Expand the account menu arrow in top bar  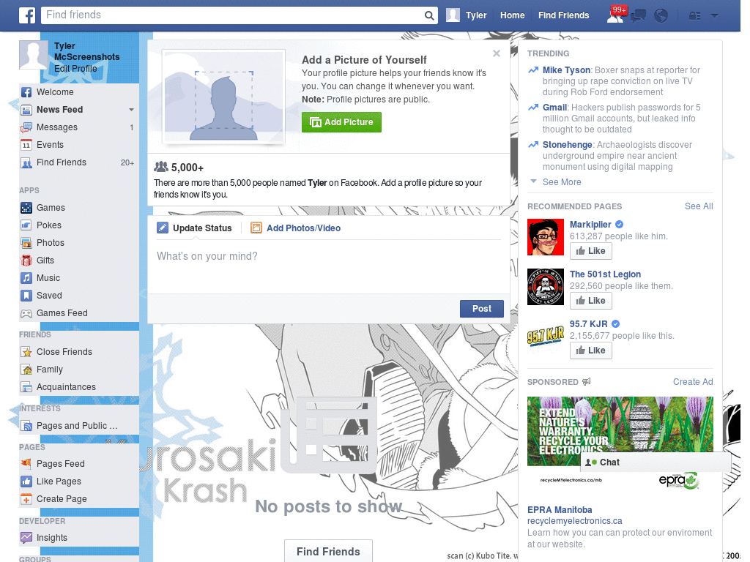click(715, 15)
